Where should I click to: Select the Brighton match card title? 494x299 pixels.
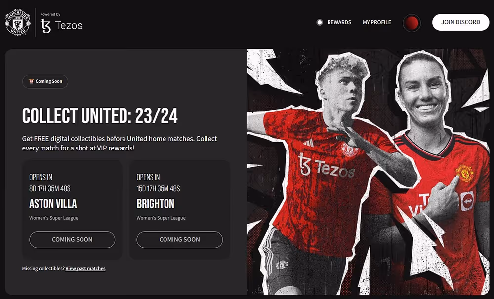(x=155, y=204)
